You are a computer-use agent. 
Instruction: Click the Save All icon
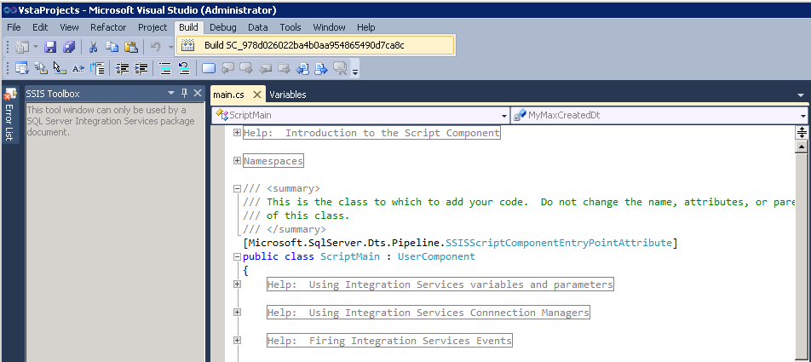tap(68, 46)
